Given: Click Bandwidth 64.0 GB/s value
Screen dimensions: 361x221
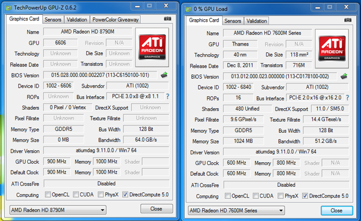Looking at the screenshot, I should coord(146,140).
